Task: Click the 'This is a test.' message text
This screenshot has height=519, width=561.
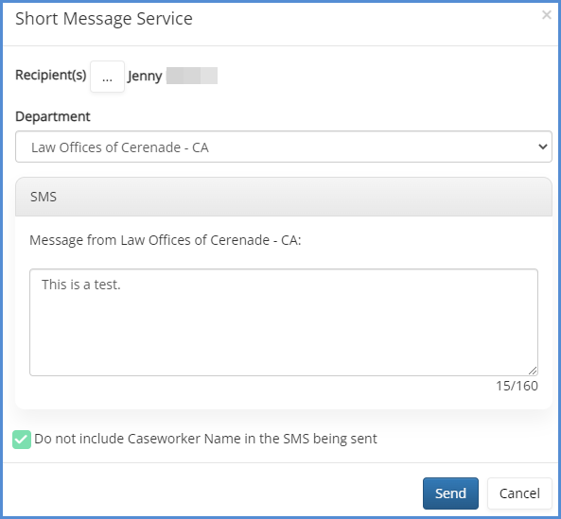Action: point(81,285)
